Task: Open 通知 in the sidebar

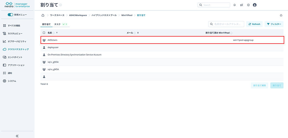Action: point(10,73)
